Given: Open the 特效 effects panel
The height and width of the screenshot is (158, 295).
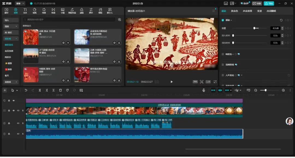Looking at the screenshot, I should (x=44, y=11).
